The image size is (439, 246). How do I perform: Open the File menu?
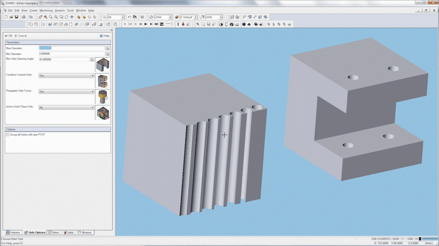(10, 10)
